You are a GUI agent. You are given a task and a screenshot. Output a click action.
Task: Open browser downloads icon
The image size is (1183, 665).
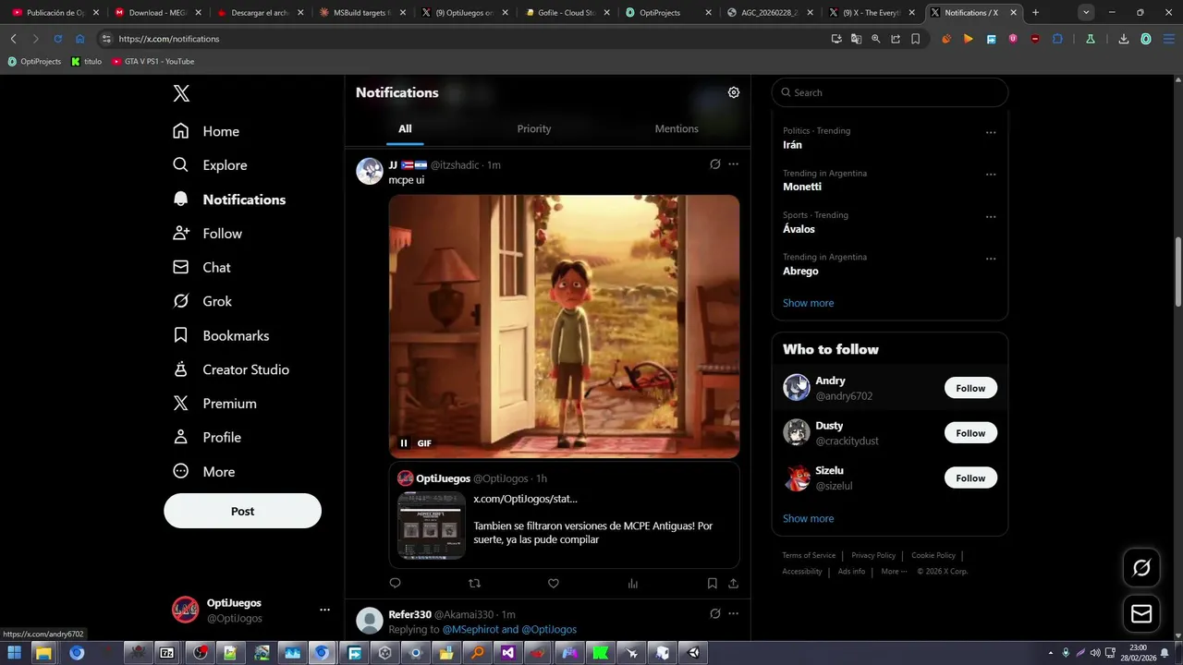click(1123, 39)
